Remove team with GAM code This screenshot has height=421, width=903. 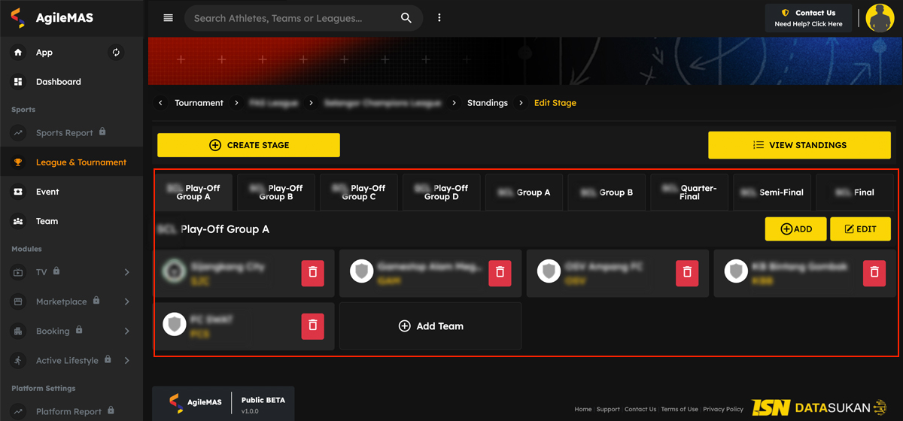click(500, 272)
